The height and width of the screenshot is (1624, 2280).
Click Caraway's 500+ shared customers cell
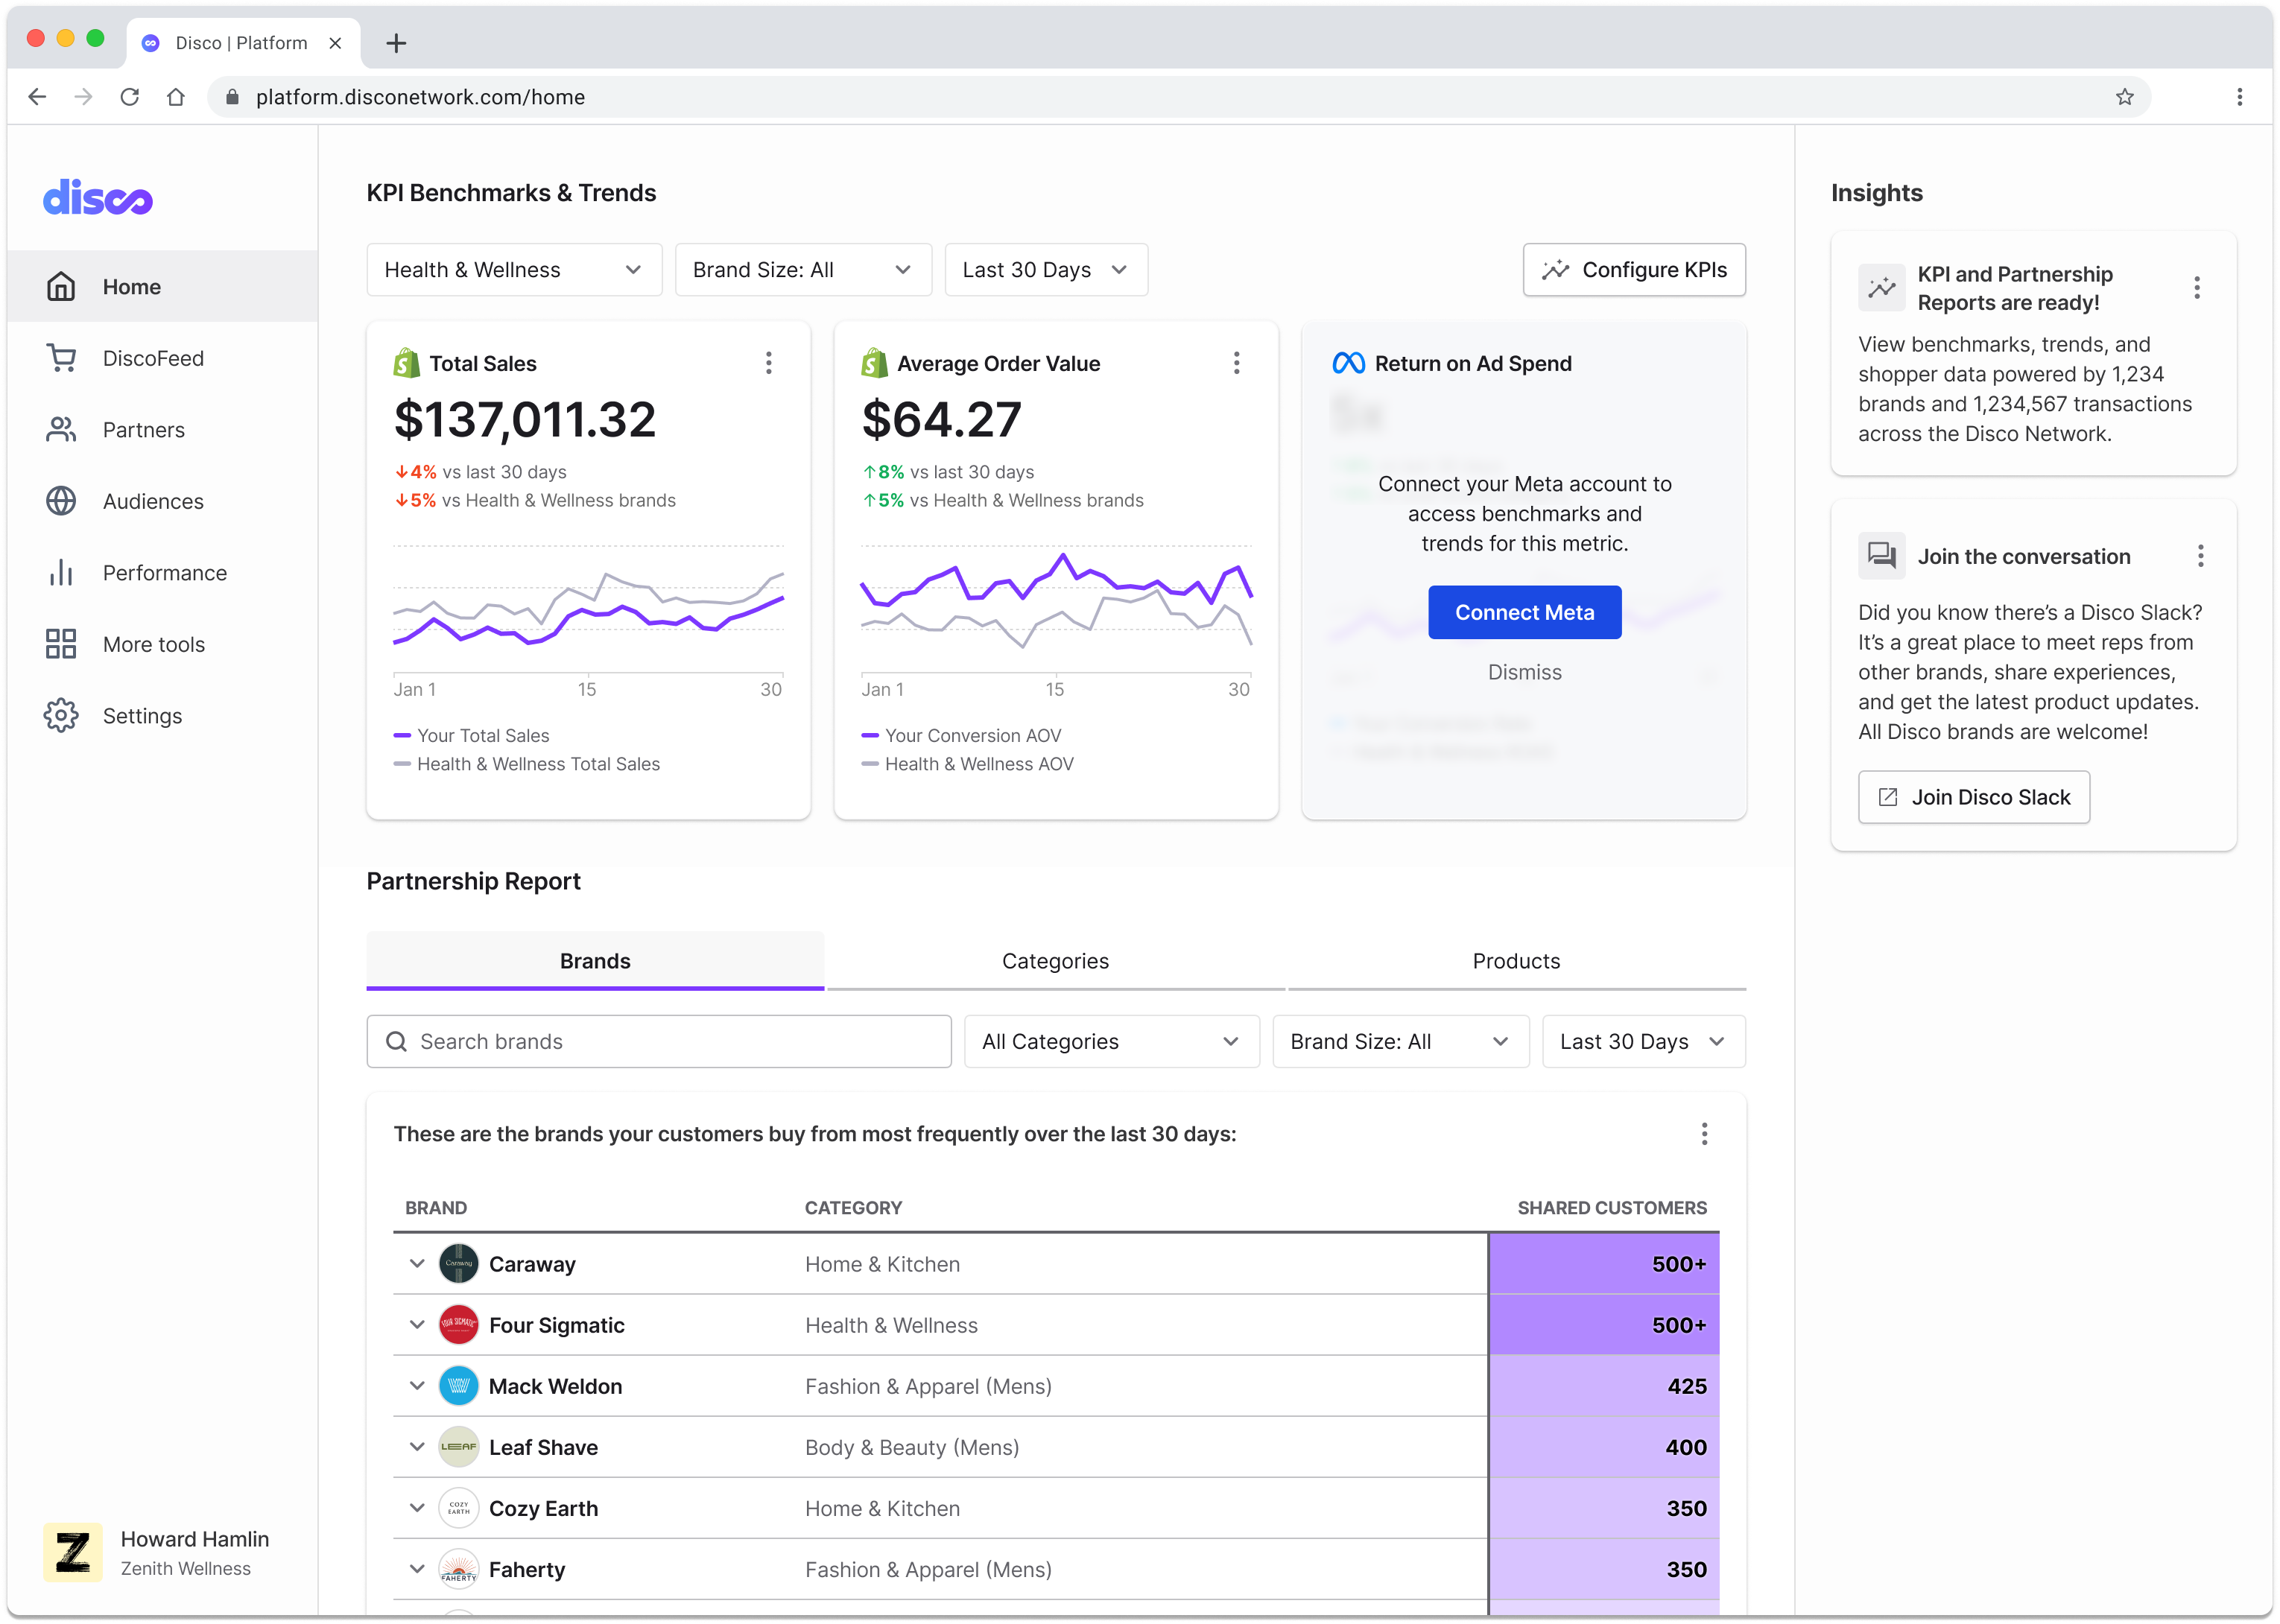tap(1604, 1264)
